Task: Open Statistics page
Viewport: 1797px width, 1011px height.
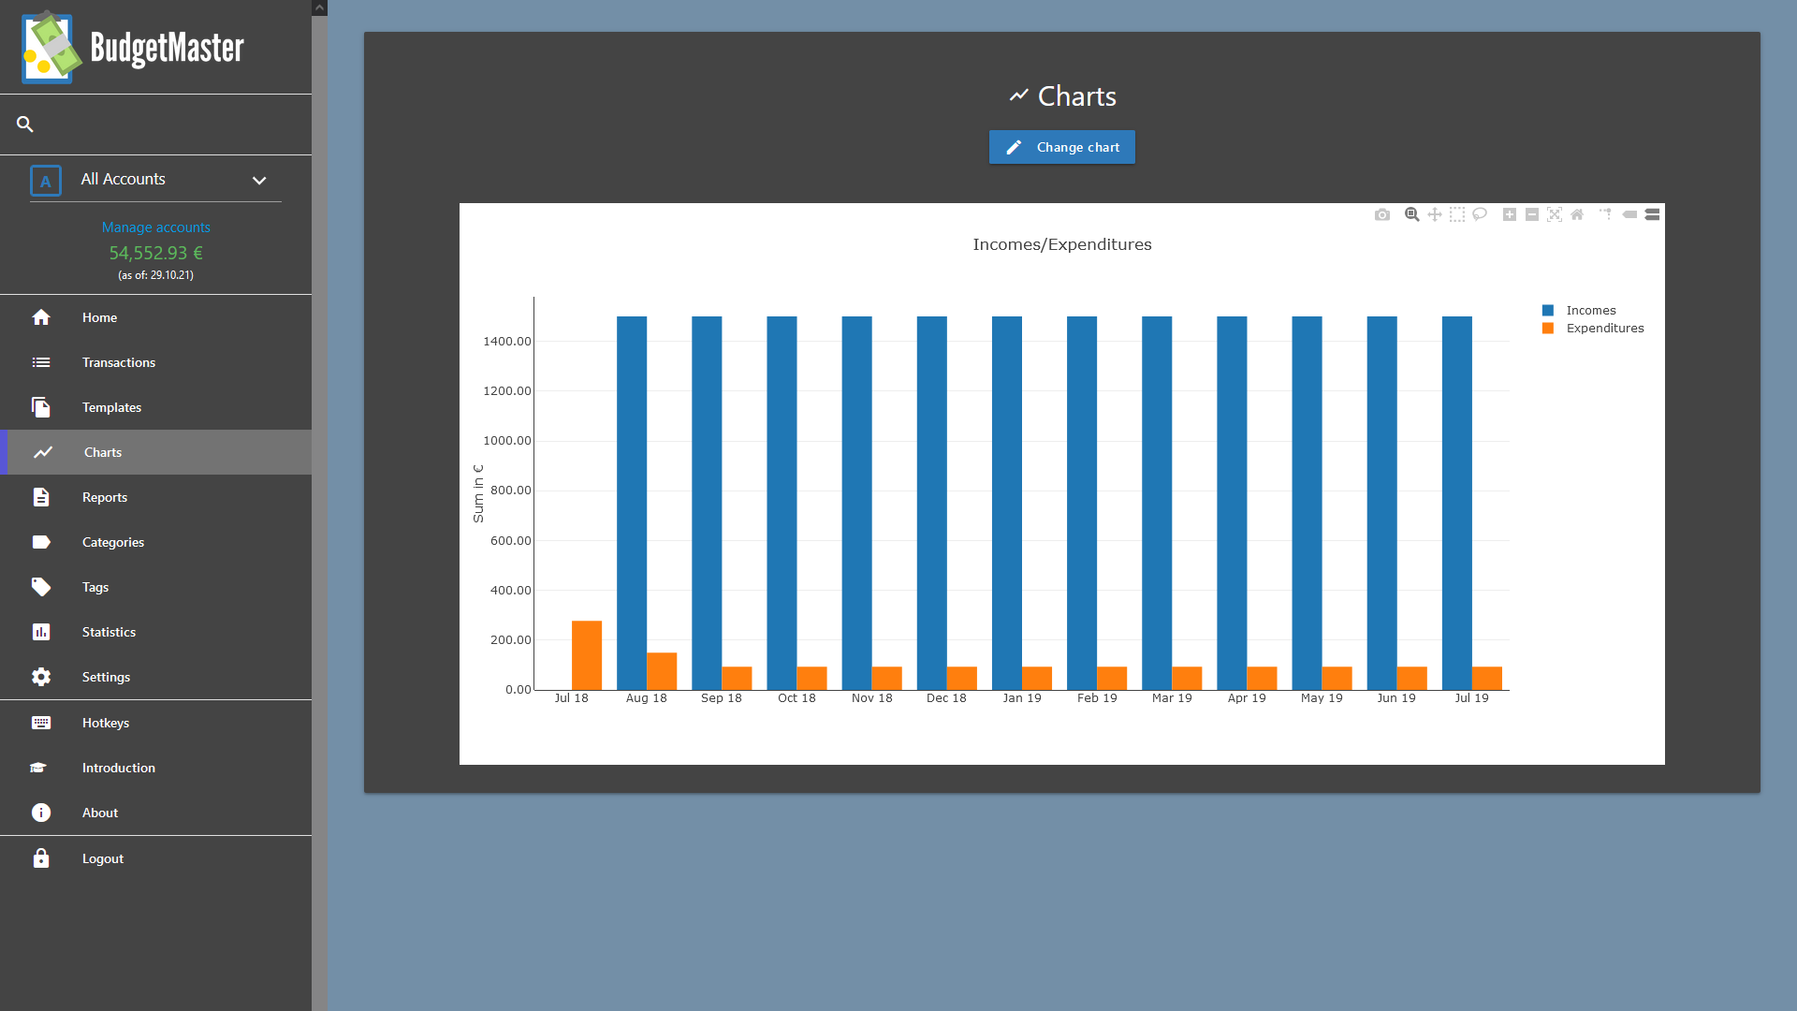Action: tap(155, 632)
